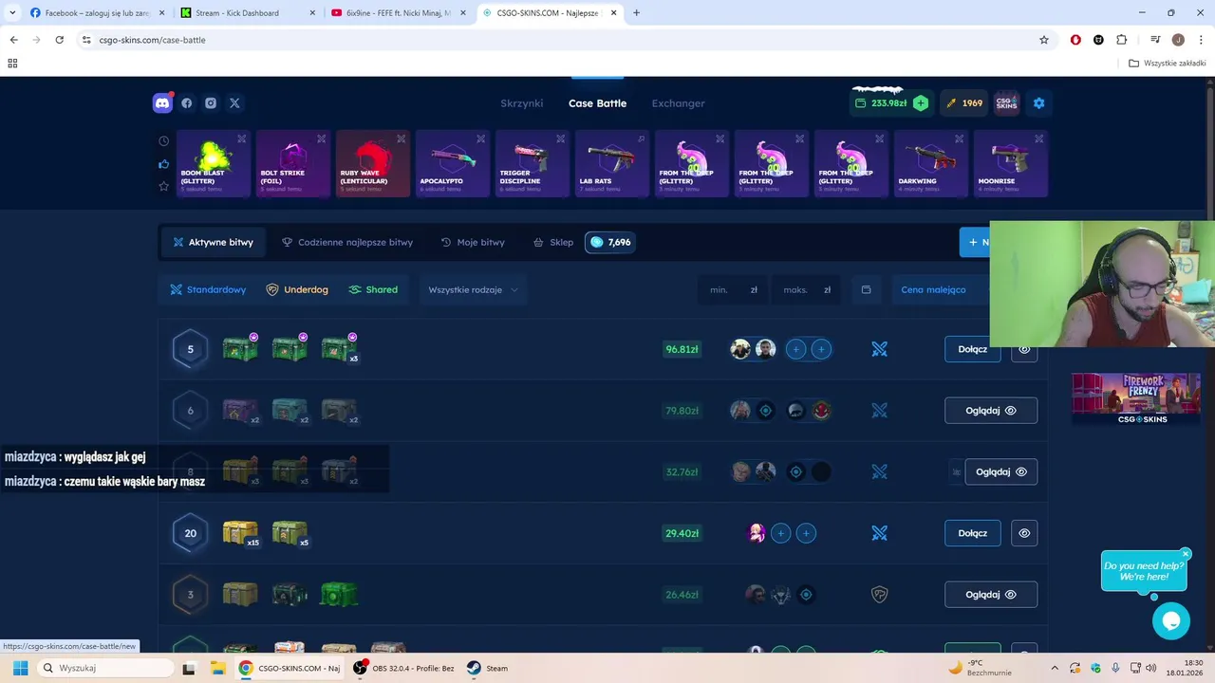
Task: Click the wallet filter icon
Action: click(866, 289)
